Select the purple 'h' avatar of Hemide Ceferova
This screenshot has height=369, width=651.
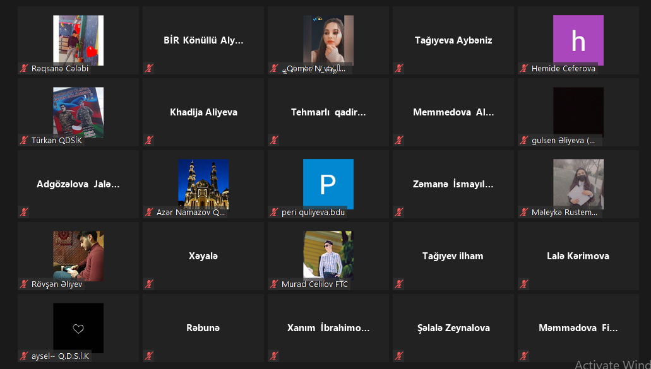coord(578,40)
